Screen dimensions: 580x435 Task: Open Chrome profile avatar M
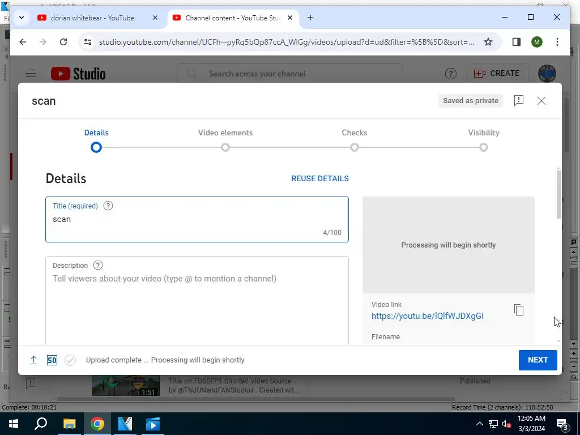537,42
